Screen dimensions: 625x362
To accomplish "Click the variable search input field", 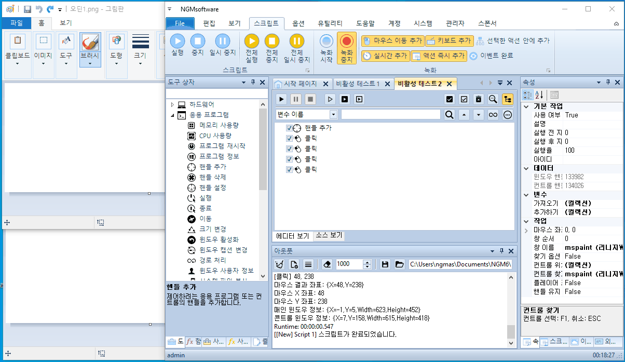I will tap(390, 114).
